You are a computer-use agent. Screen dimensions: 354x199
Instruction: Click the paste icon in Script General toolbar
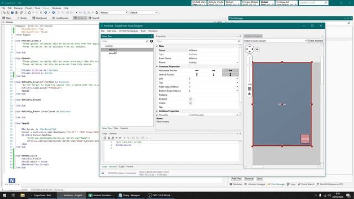pyautogui.click(x=113, y=138)
